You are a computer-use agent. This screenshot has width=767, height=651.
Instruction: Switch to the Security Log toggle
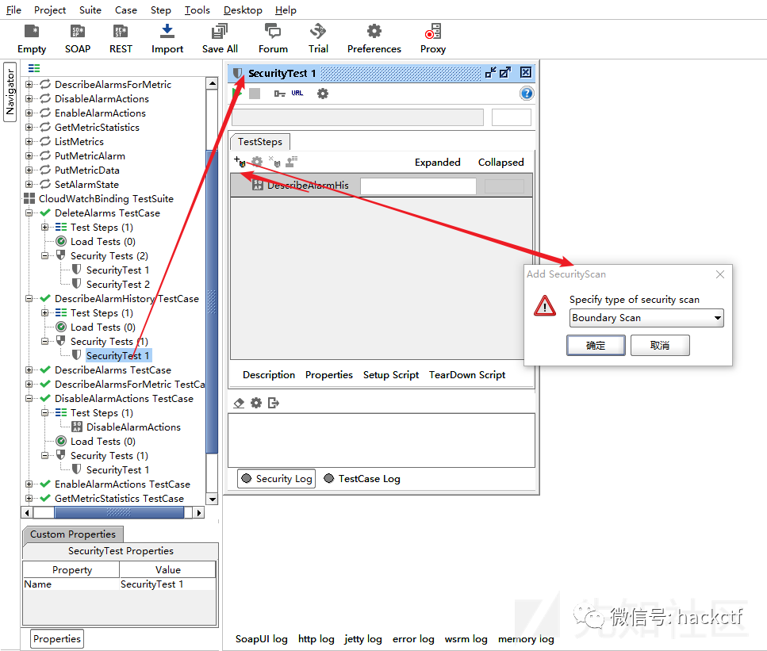(276, 479)
